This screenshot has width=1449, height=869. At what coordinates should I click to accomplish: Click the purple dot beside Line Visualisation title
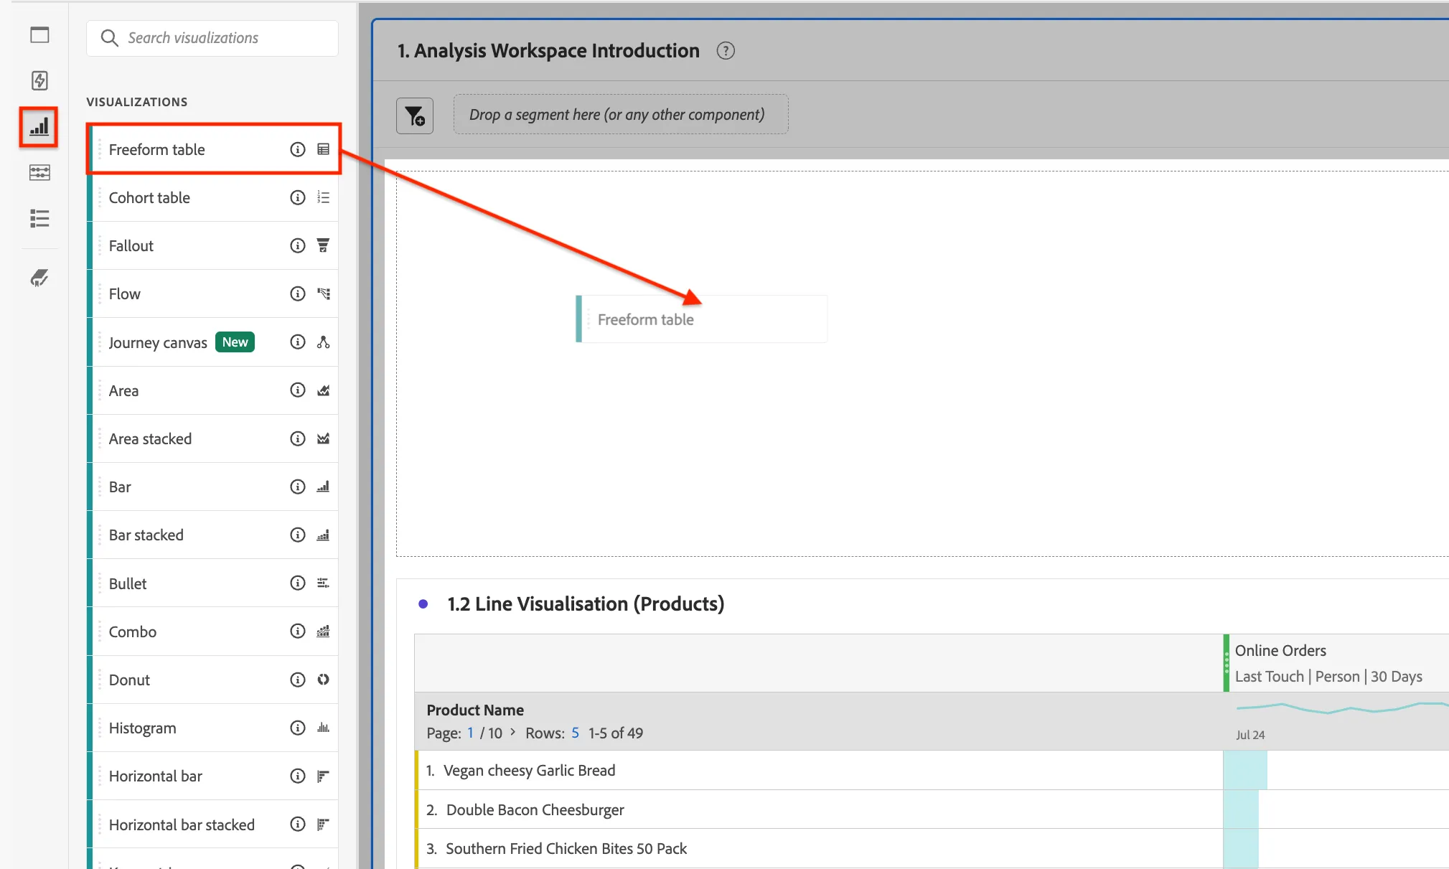pyautogui.click(x=423, y=604)
